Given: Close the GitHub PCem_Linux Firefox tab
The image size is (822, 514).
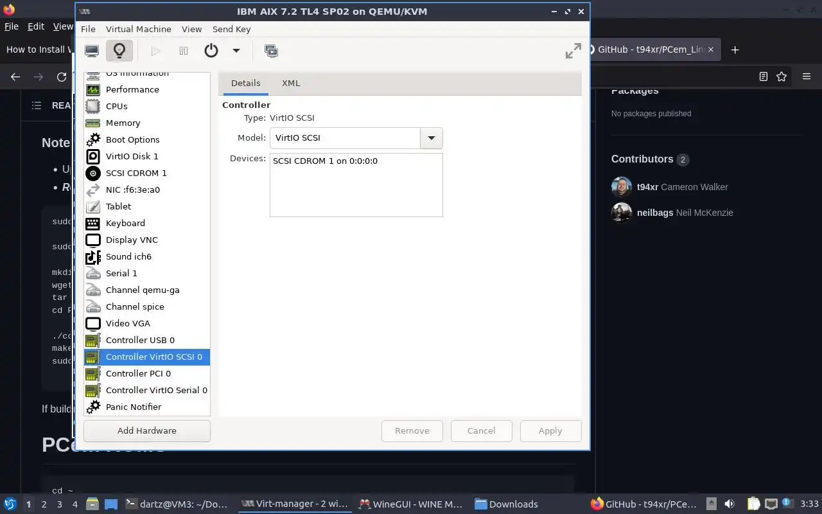Looking at the screenshot, I should click(711, 49).
